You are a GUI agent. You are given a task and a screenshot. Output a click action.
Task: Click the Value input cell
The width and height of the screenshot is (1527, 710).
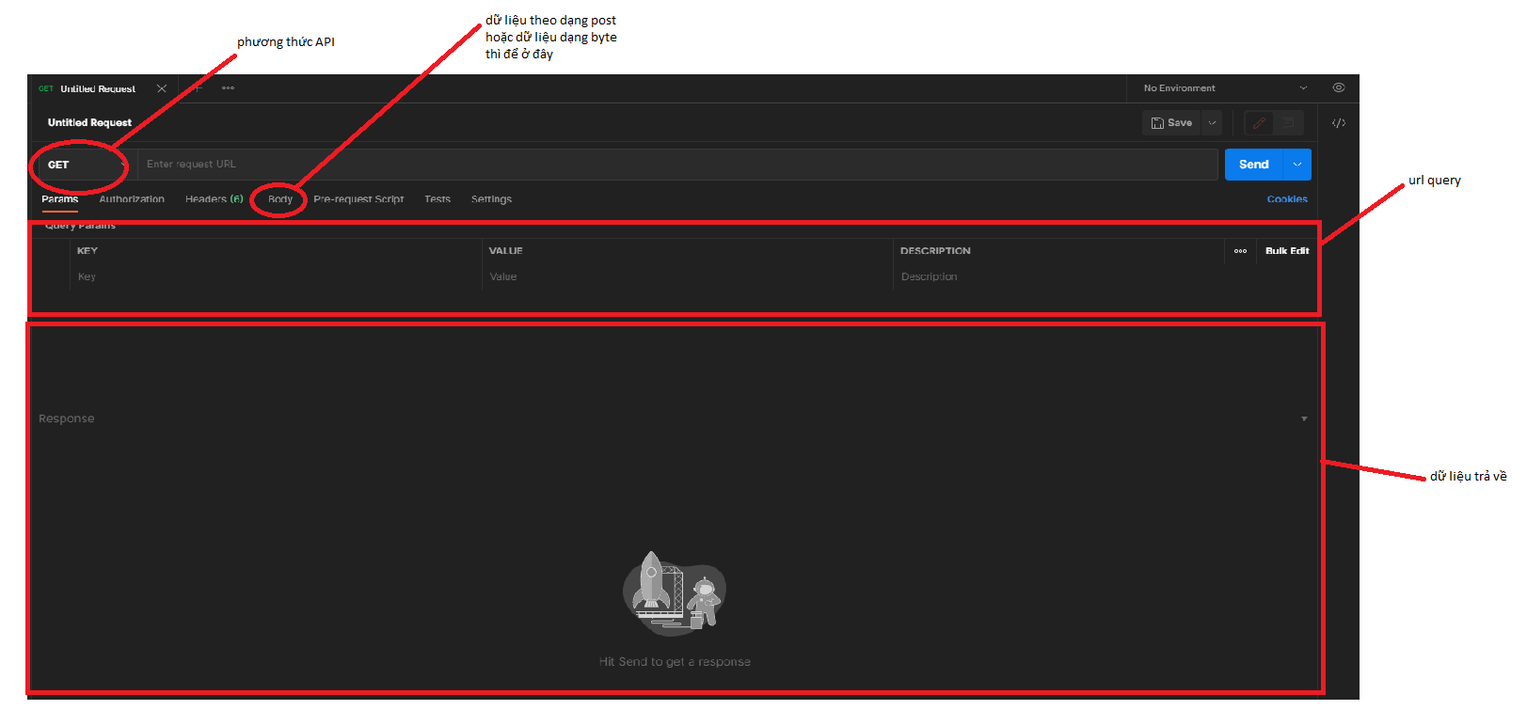688,277
